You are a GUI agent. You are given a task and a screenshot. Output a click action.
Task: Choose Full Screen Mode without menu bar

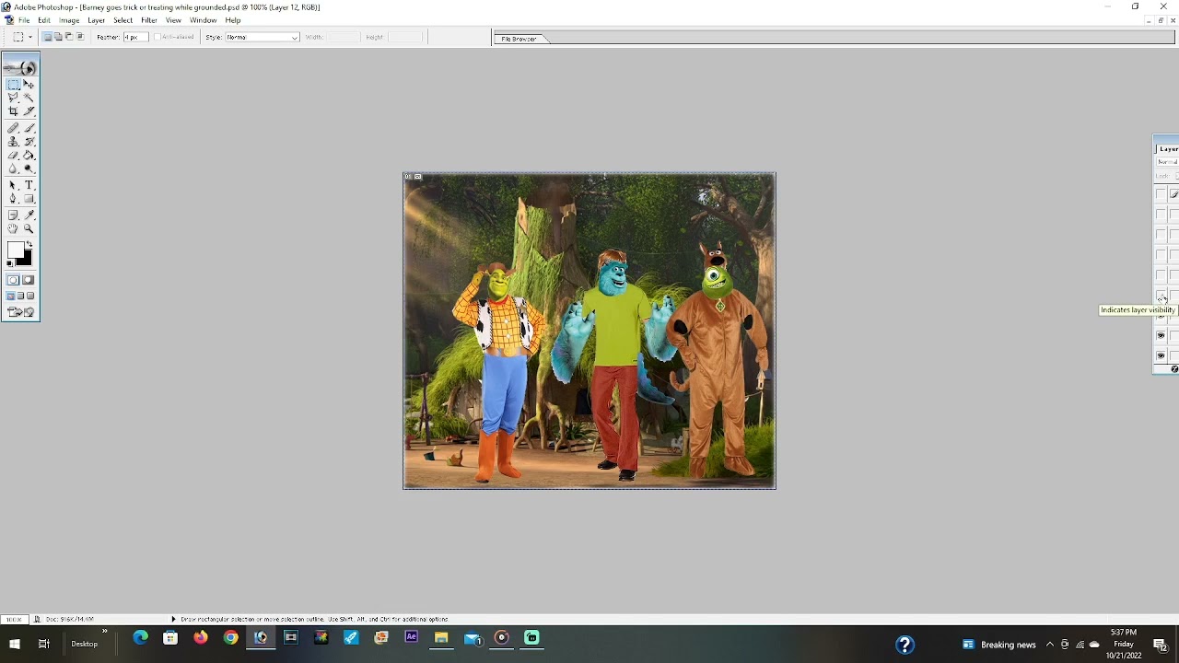coord(30,296)
